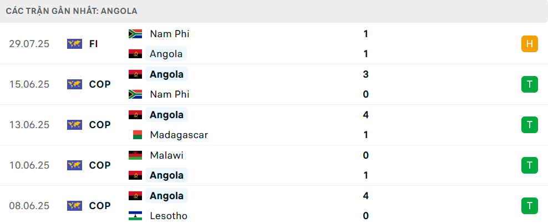Click highlighted Angola in 13.06.25 match
548x223 pixels.
click(x=167, y=115)
